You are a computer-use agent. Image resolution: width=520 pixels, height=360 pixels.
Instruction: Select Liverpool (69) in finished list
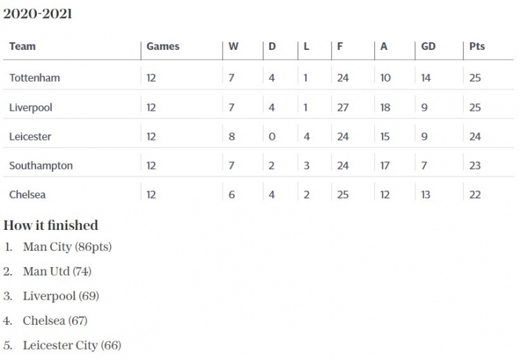click(61, 296)
